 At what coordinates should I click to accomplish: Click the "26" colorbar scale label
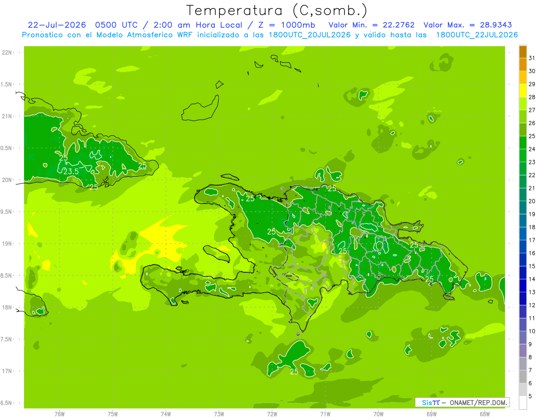[532, 123]
